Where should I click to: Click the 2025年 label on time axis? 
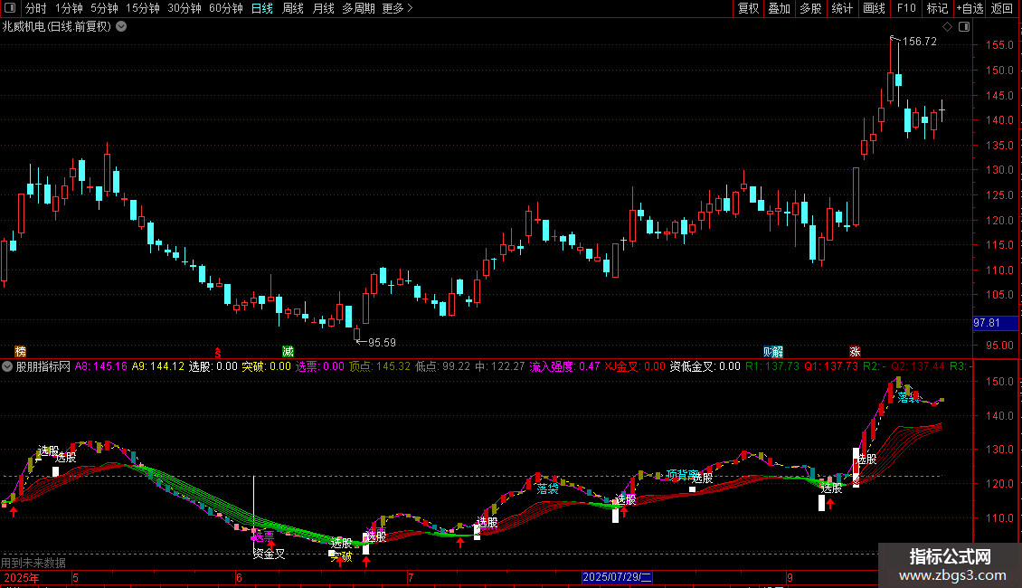point(22,577)
